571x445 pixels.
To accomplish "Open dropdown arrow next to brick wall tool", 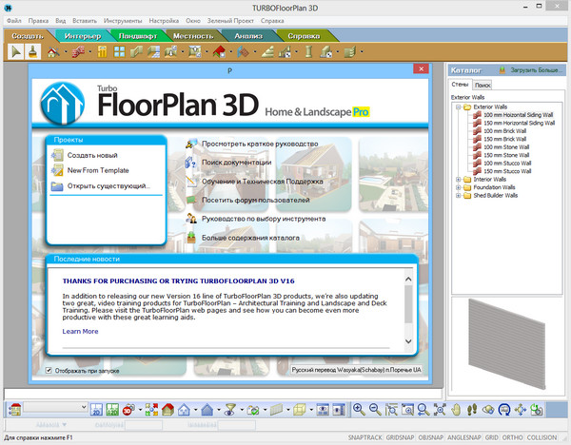I will point(90,52).
